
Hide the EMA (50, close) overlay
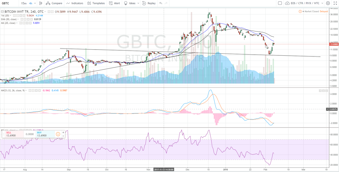[22, 19]
